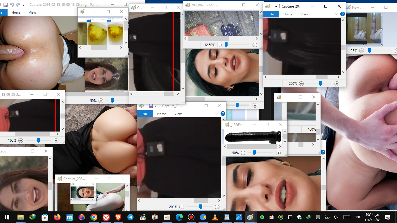Launch Telegram from the taskbar
Screen dimensions: 397x223
[130, 217]
